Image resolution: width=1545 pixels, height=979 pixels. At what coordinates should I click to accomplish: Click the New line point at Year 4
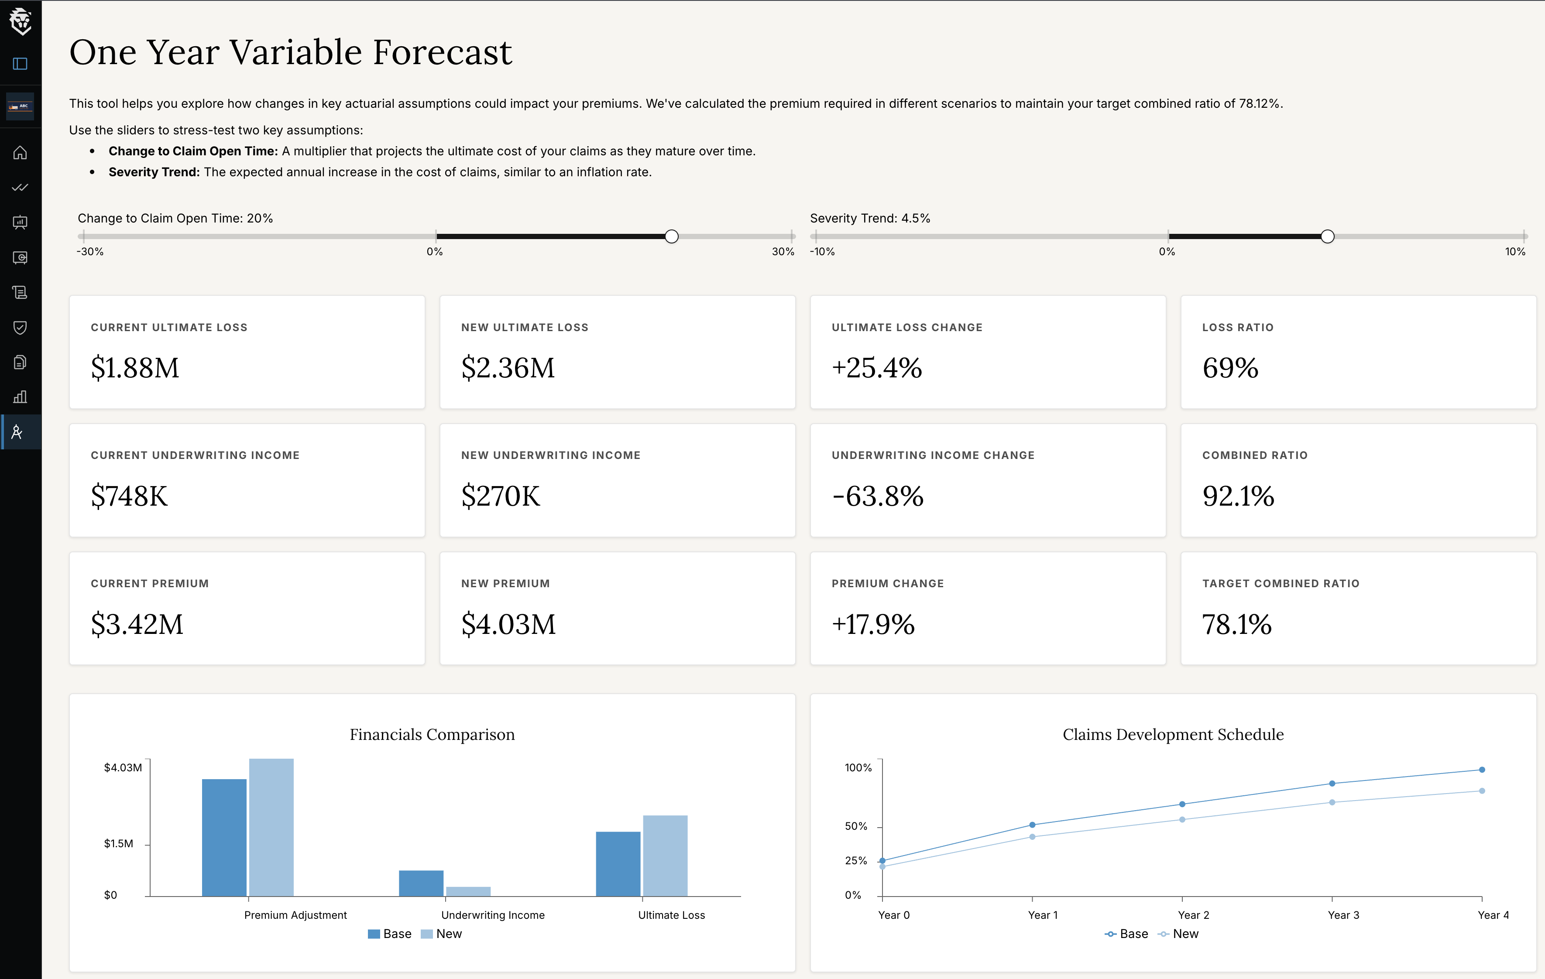click(1482, 791)
